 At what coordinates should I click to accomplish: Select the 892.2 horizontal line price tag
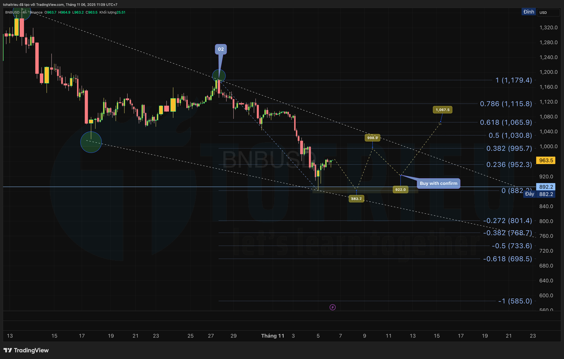click(546, 187)
